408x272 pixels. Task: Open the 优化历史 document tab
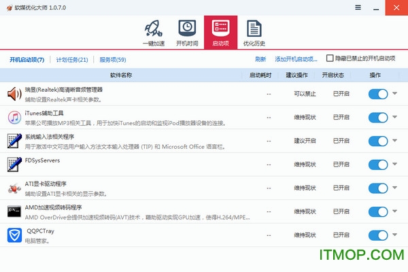(254, 33)
